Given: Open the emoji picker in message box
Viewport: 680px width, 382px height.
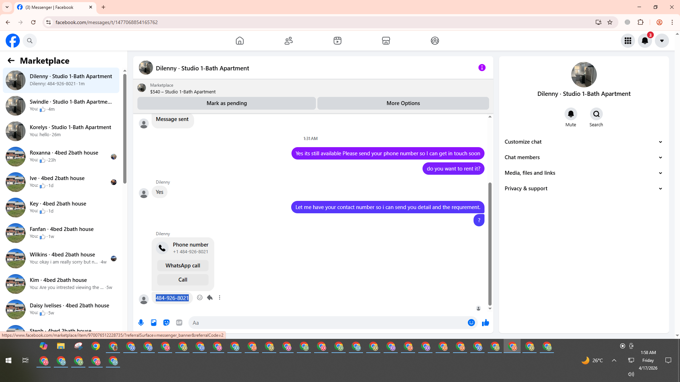Looking at the screenshot, I should pyautogui.click(x=471, y=323).
